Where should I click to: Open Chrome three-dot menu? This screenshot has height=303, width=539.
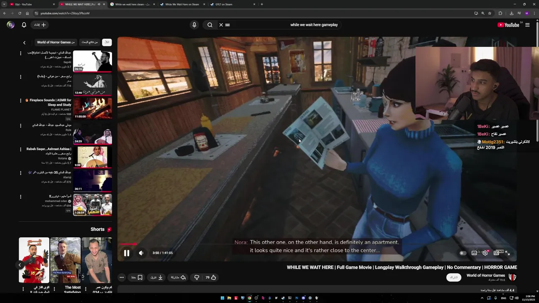tap(534, 13)
